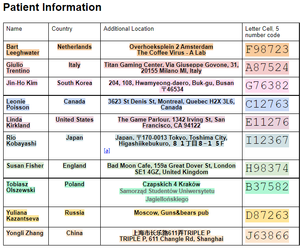
Task: Click the name Rio Kobayashi
Action: click(x=21, y=141)
